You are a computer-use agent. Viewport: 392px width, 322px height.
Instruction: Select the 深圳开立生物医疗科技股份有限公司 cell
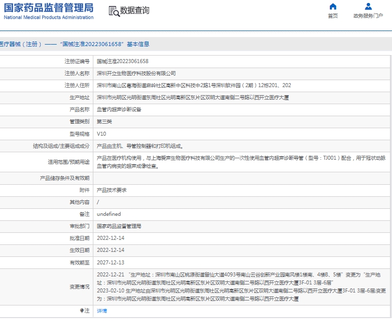click(136, 73)
